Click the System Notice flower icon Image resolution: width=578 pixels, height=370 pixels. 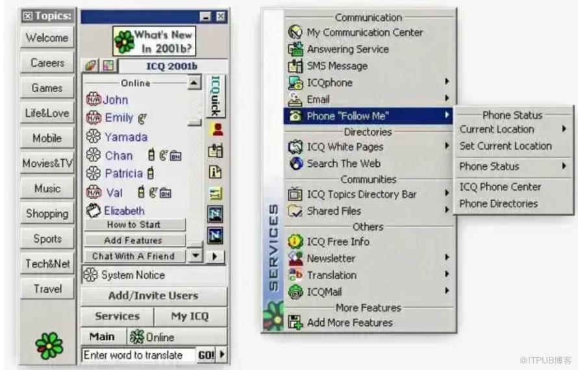click(91, 275)
